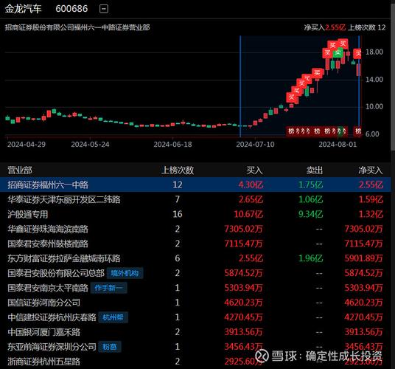The image size is (395, 369).
Task: Click the 2024-06-18 date label
Action: tap(172, 144)
